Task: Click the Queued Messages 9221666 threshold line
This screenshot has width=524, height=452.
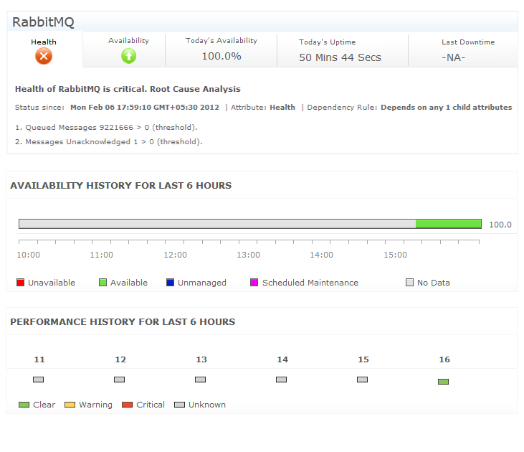Action: [106, 128]
